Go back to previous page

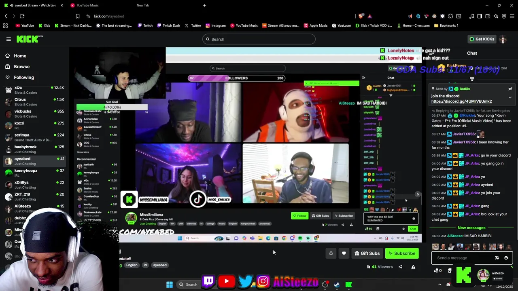(6, 16)
